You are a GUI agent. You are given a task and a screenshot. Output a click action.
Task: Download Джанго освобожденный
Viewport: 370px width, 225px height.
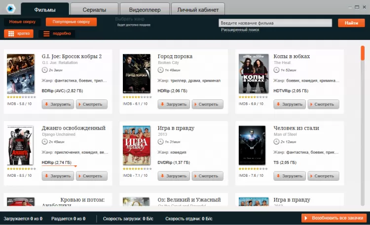tap(58, 176)
